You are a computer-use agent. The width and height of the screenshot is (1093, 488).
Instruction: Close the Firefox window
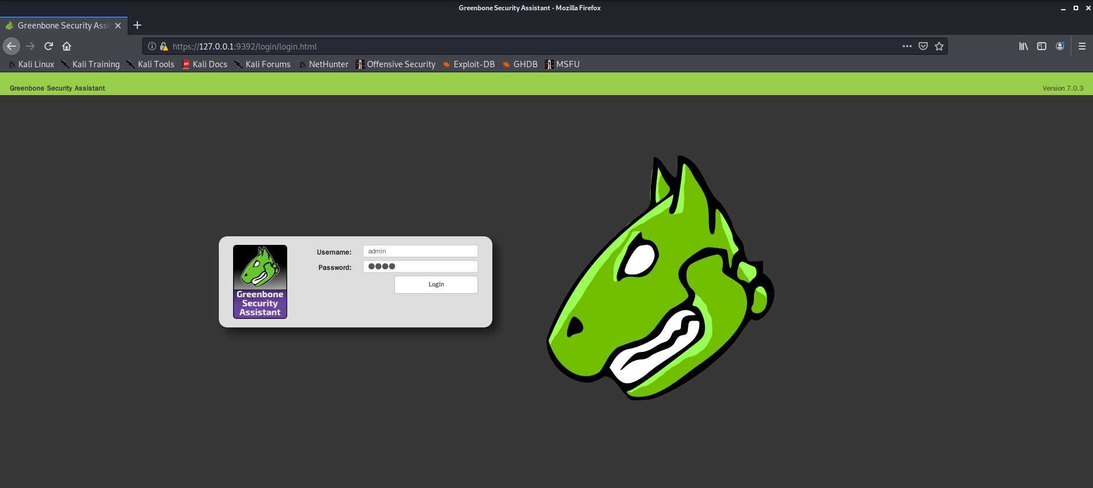tap(1088, 8)
